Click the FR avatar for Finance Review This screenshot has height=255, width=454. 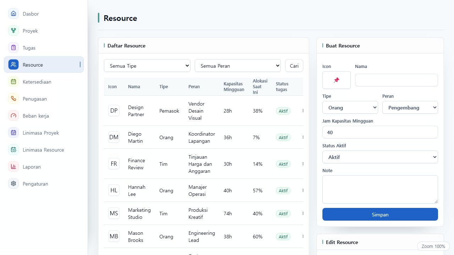tap(114, 164)
